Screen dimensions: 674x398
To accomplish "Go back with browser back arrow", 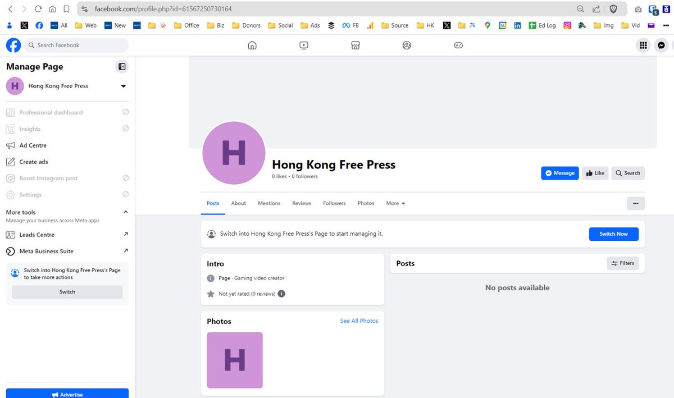I will click(10, 9).
